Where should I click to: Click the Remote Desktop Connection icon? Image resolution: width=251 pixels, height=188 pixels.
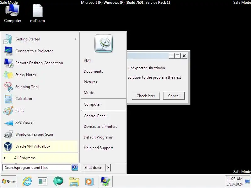coord(8,63)
